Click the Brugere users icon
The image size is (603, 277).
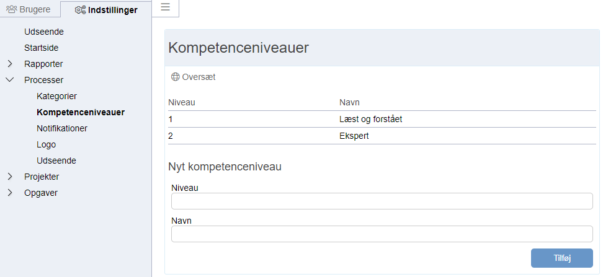(12, 9)
